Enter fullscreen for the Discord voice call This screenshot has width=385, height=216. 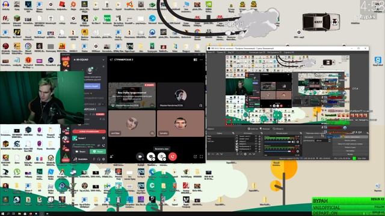202,157
